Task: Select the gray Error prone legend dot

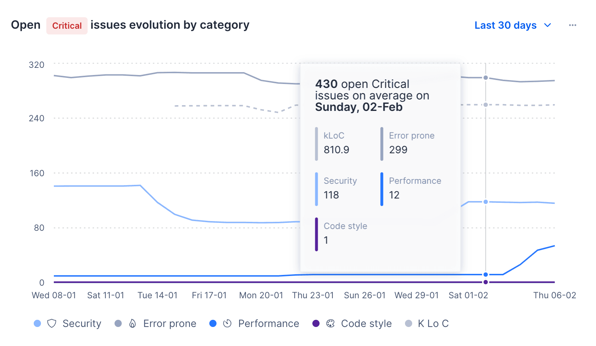Action: click(x=117, y=323)
